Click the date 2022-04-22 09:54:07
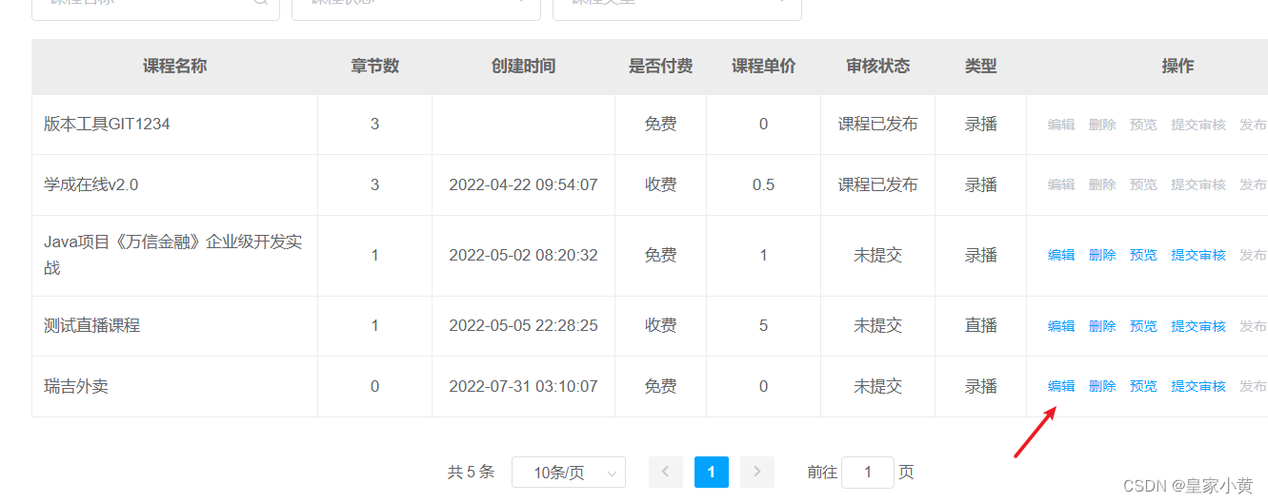Image resolution: width=1268 pixels, height=503 pixels. point(523,184)
